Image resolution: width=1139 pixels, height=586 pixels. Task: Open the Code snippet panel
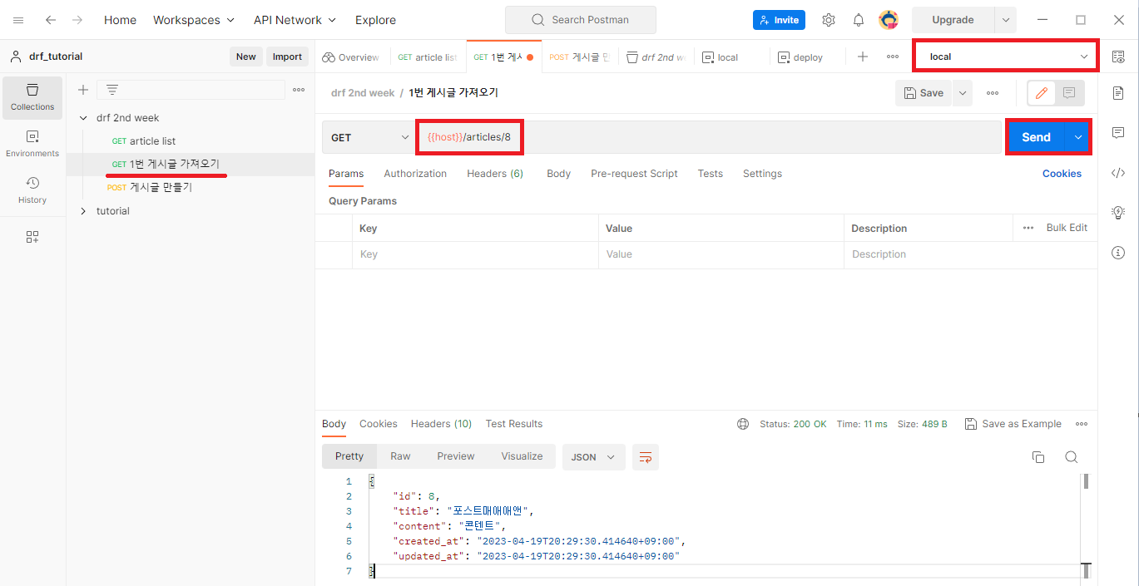(1118, 173)
